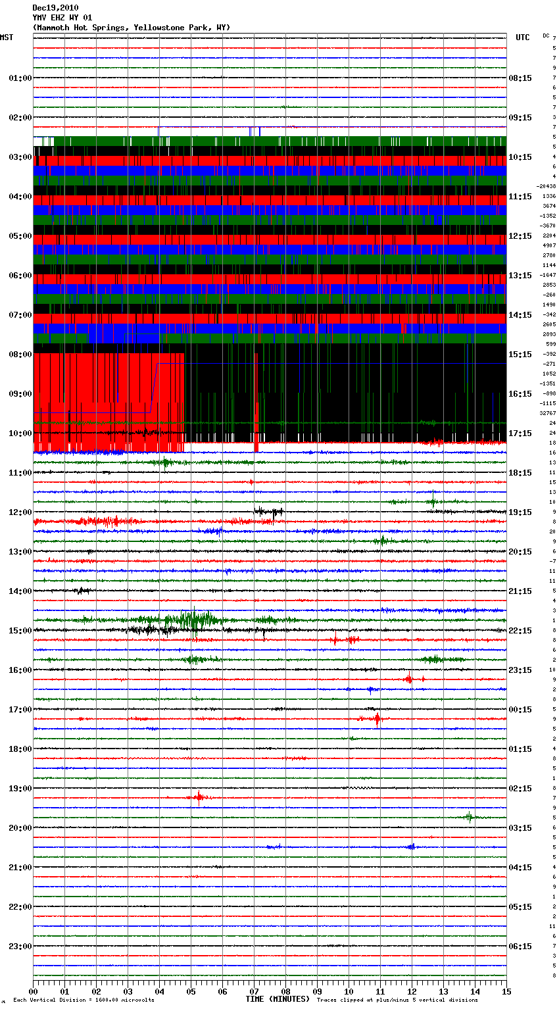
Task: Click the Mammoth Hot Springs location title
Action: (x=132, y=28)
